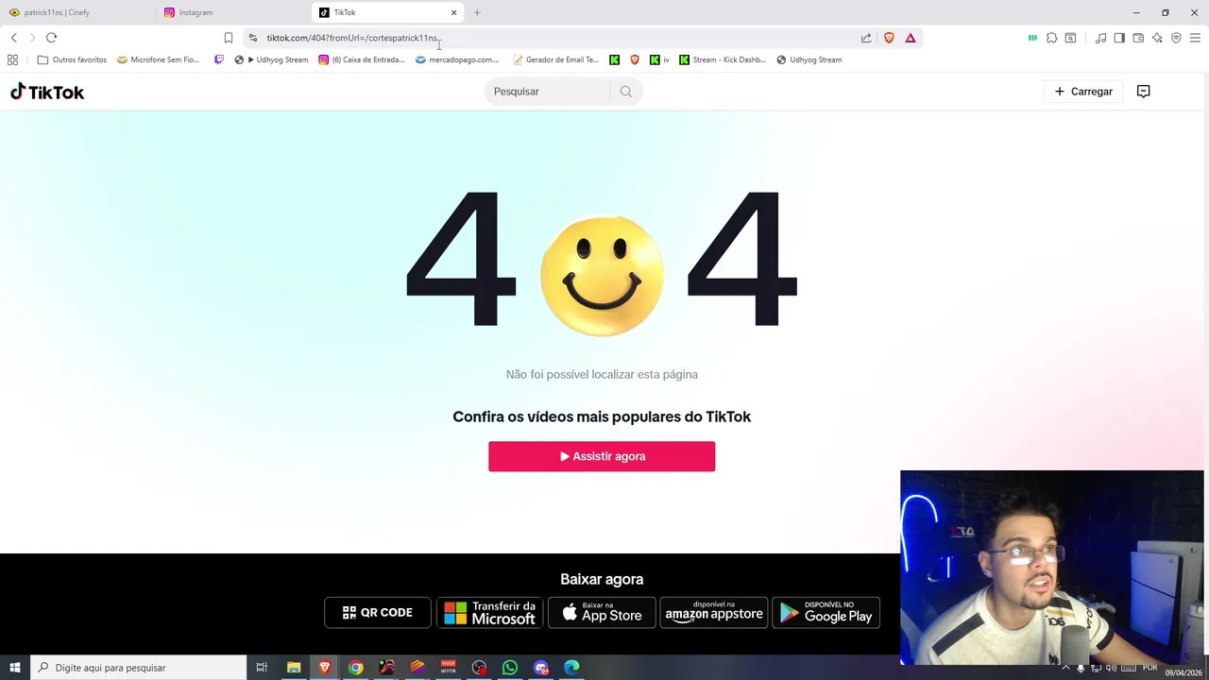Open File Explorer from the taskbar
This screenshot has width=1209, height=680.
[x=294, y=668]
